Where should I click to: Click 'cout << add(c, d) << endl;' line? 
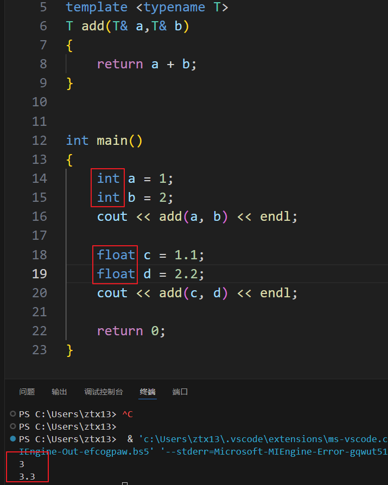(x=198, y=293)
